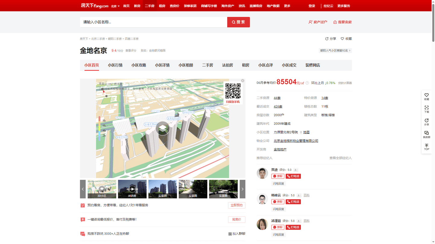Open agent 汤谨瑄's profile photo
435x244 pixels.
pyautogui.click(x=262, y=224)
